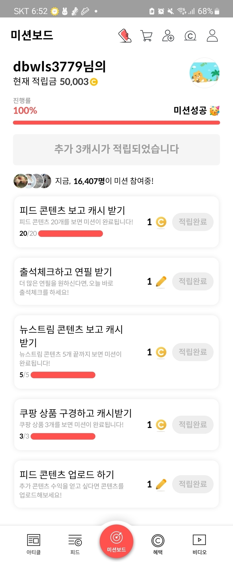Open the 혜택 tab

click(158, 544)
